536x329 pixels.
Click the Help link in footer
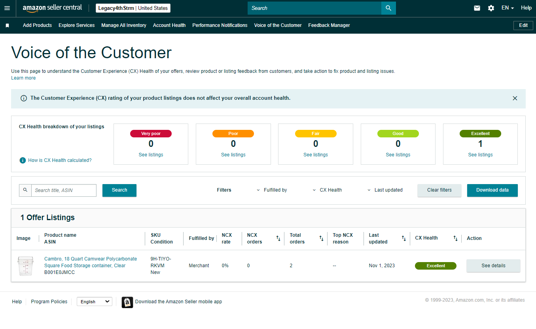[17, 302]
